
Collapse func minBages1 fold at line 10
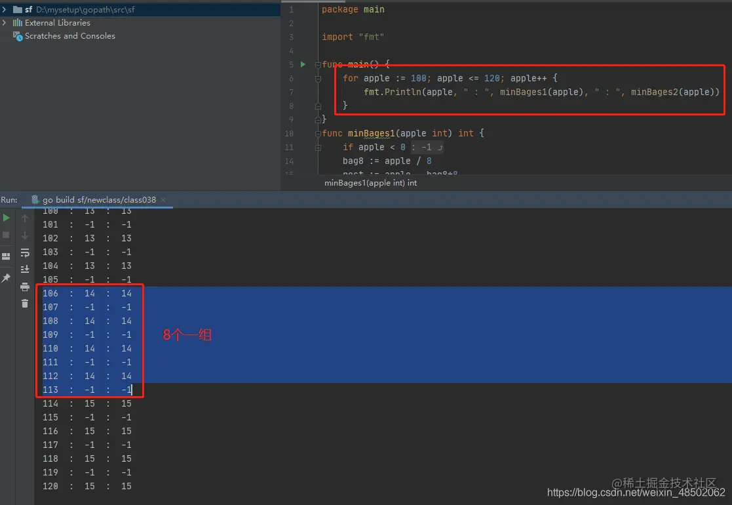point(318,134)
